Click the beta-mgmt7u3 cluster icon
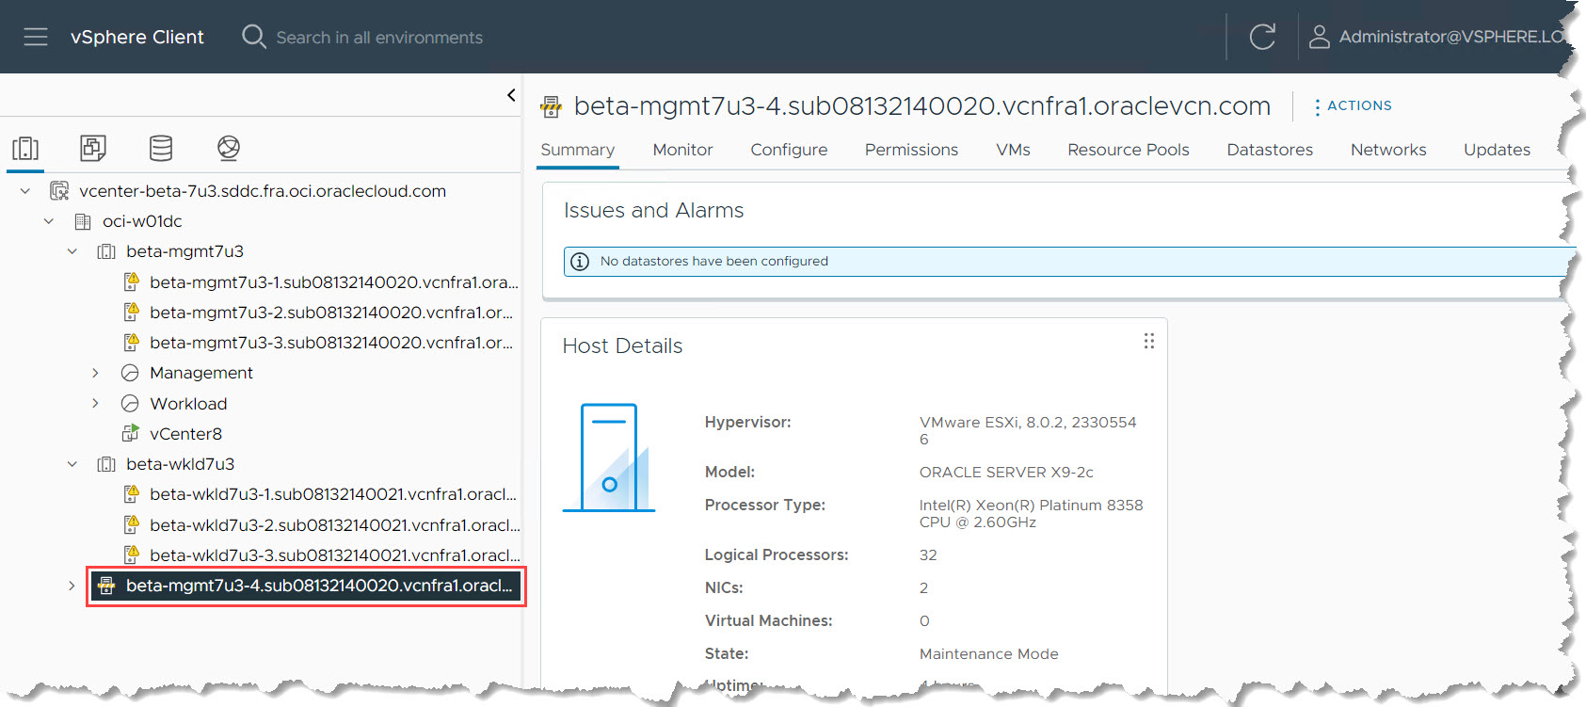The width and height of the screenshot is (1586, 707). coord(106,251)
